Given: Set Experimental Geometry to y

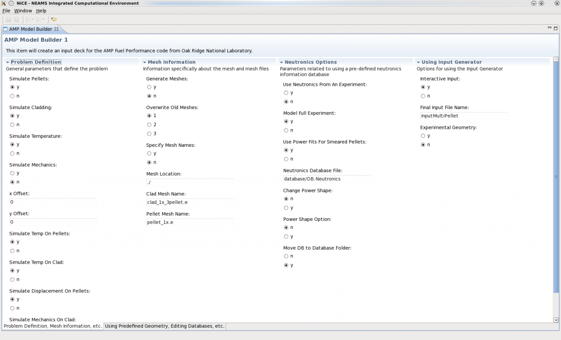Looking at the screenshot, I should point(423,136).
